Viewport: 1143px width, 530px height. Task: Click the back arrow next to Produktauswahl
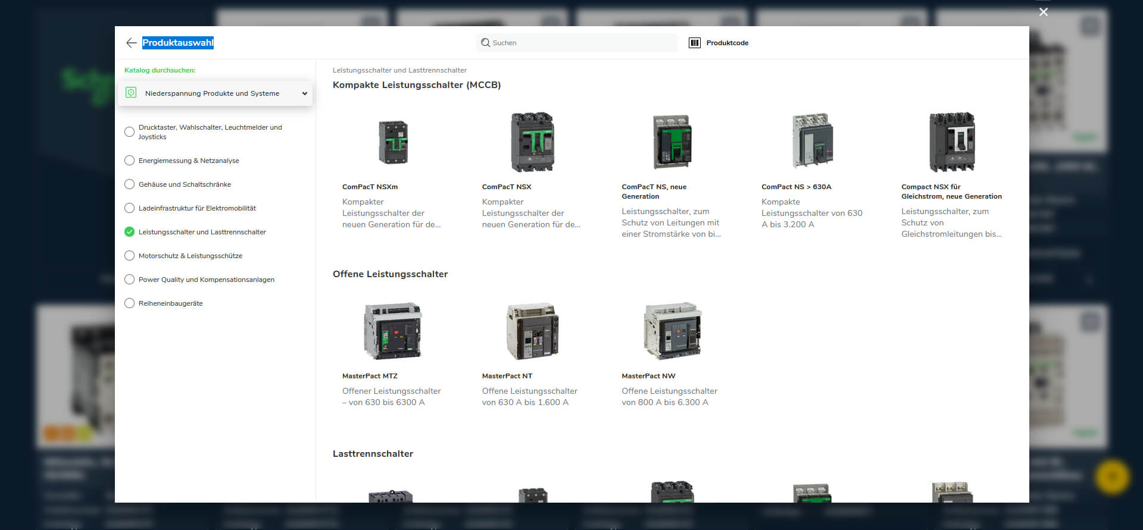pyautogui.click(x=132, y=43)
